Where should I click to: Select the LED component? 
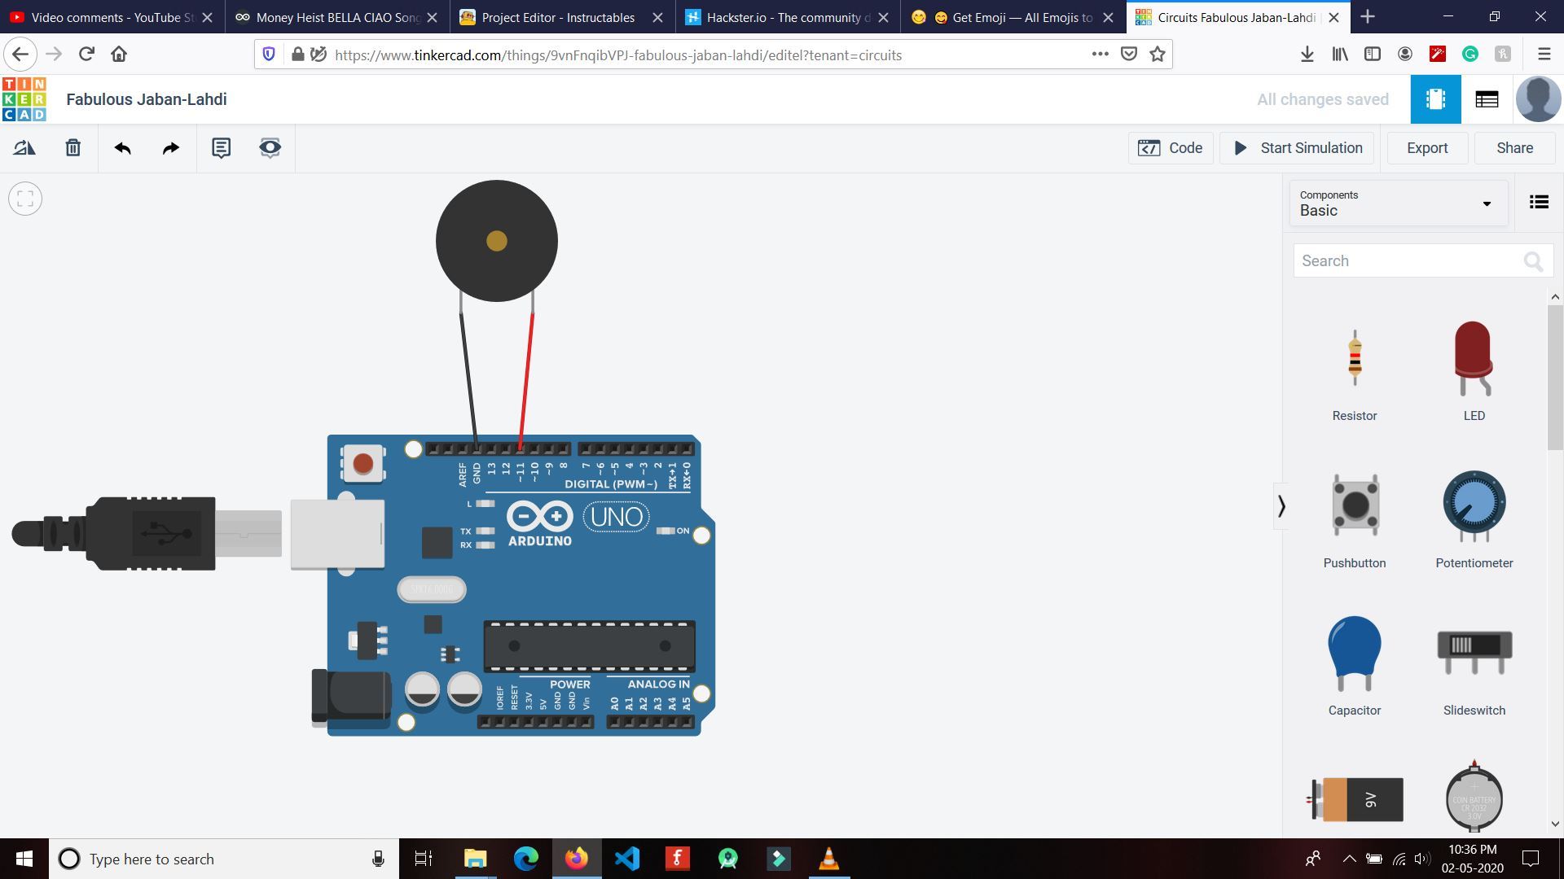[1474, 370]
